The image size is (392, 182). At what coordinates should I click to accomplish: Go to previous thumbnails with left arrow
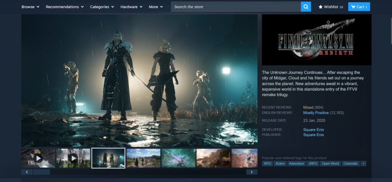coord(27,172)
